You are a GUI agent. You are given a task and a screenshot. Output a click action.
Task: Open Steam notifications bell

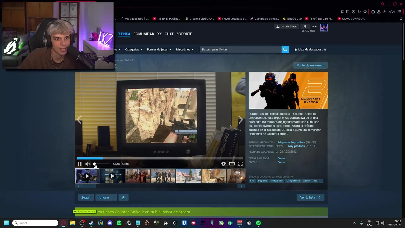(305, 27)
